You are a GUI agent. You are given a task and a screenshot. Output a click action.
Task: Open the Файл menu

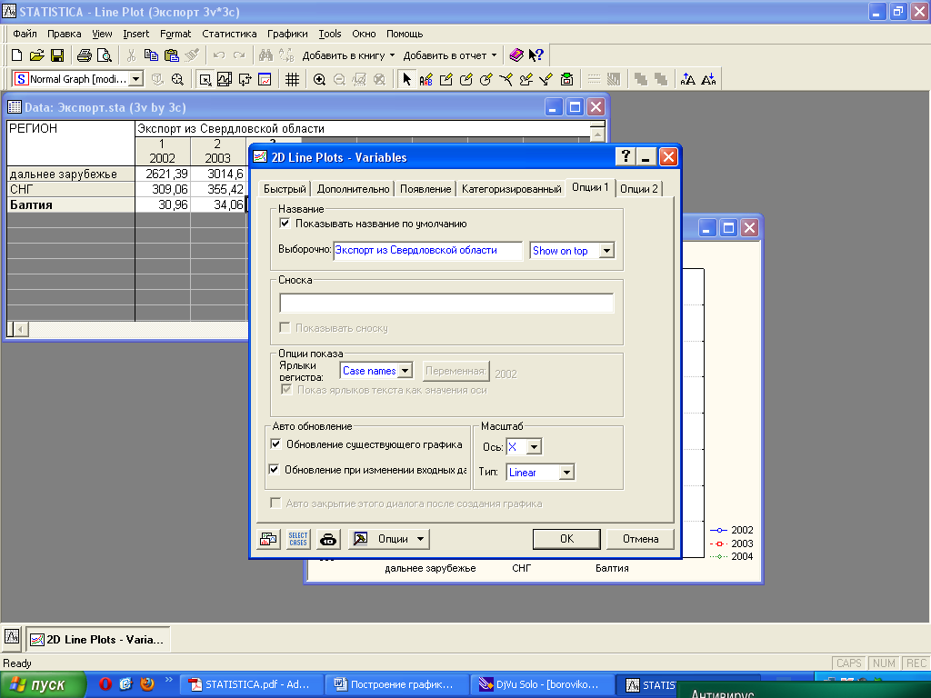[x=25, y=34]
